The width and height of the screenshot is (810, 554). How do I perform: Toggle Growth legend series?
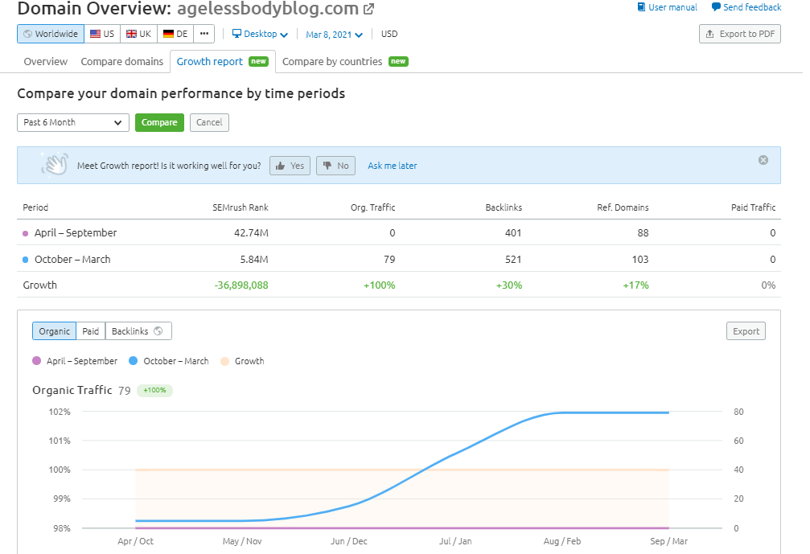pos(242,361)
